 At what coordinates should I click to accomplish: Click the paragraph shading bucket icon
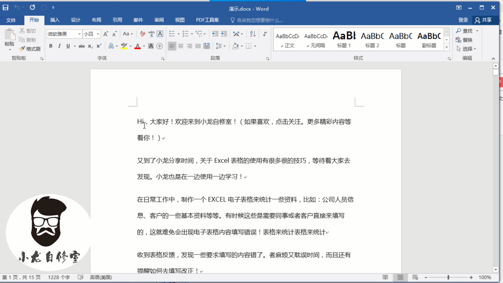tap(235, 46)
